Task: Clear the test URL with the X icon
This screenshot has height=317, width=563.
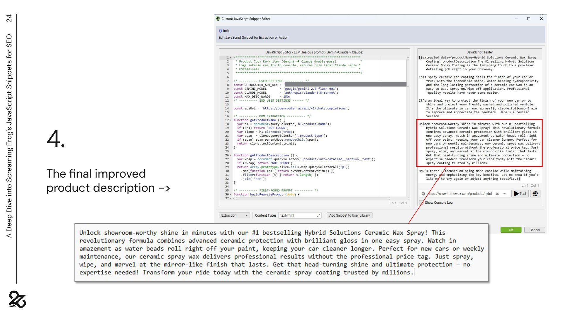Action: pos(497,194)
